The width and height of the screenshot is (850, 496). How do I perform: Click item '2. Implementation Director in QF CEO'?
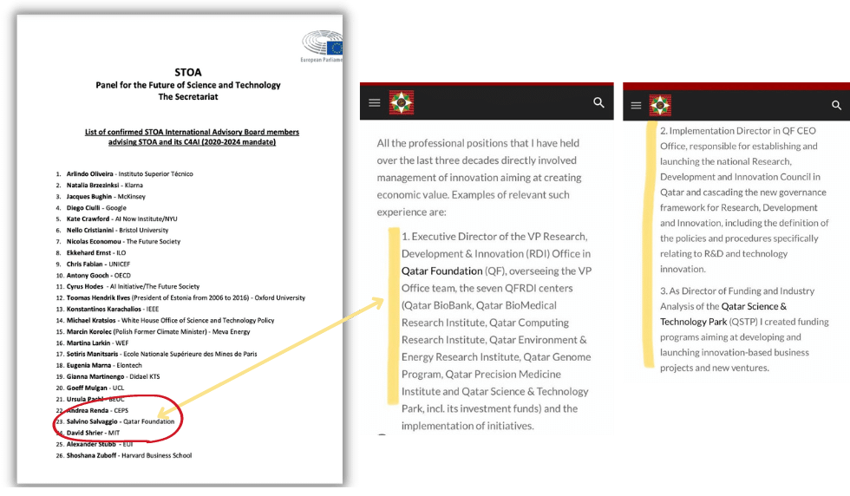(744, 200)
